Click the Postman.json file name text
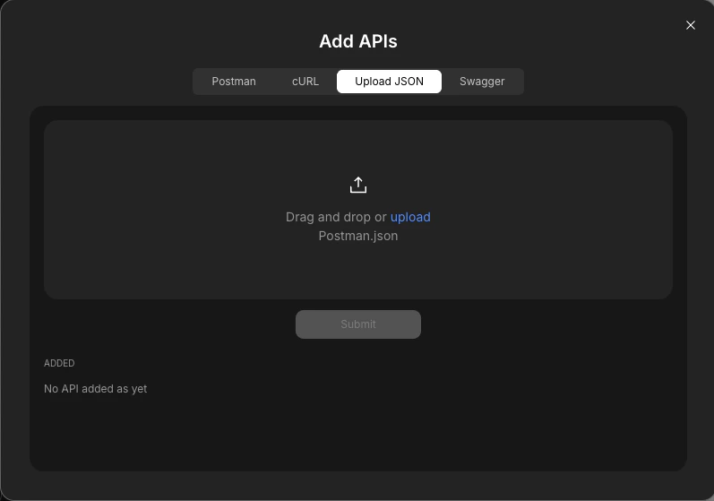 (358, 236)
